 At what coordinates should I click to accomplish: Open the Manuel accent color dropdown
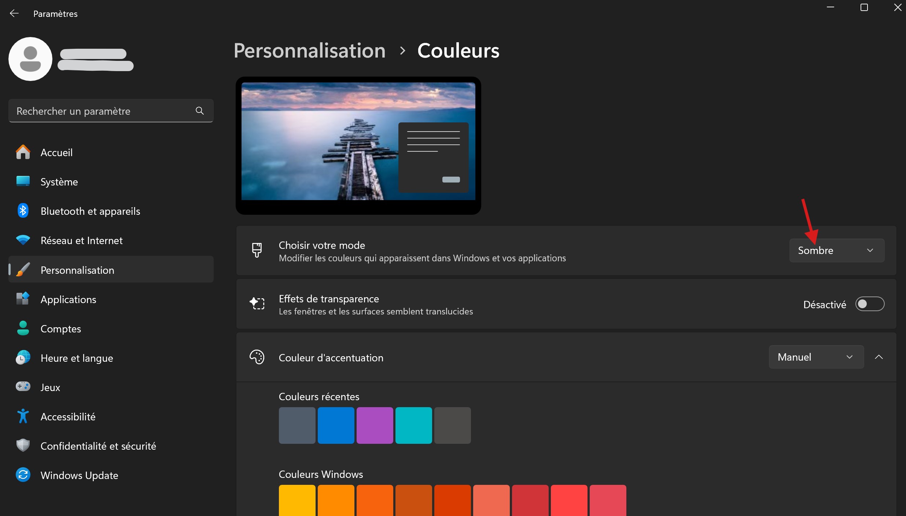[x=816, y=357]
